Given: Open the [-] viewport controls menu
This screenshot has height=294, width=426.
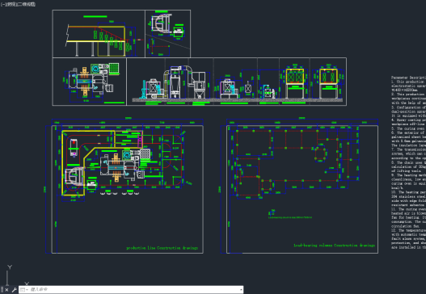Looking at the screenshot, I should (2, 4).
